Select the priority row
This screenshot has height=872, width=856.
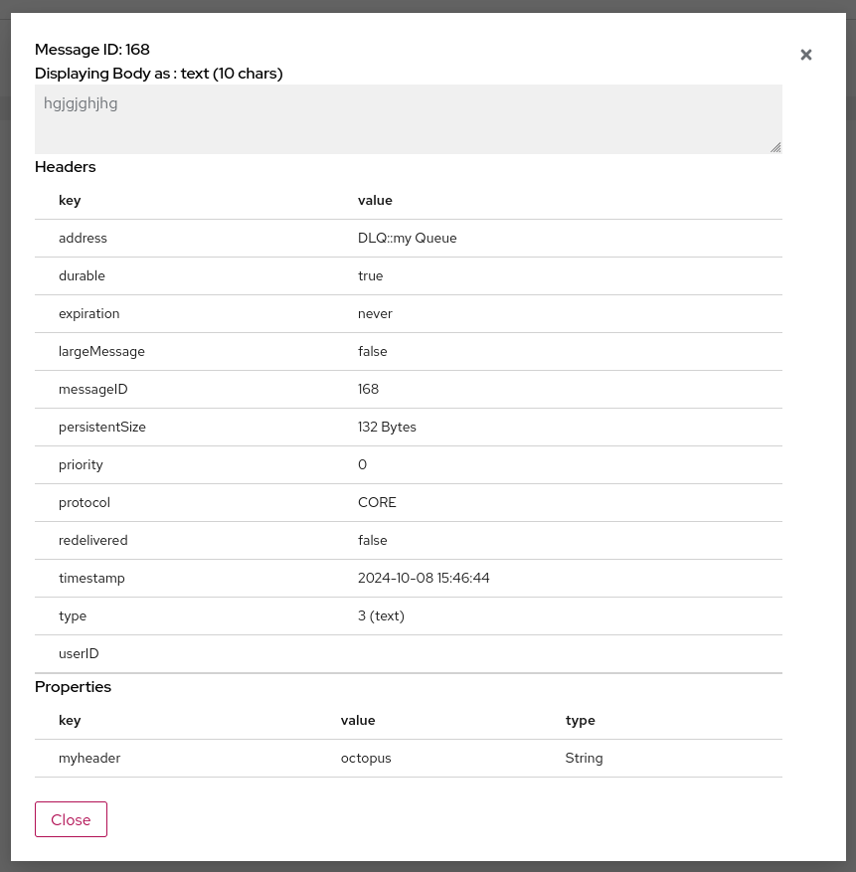point(81,464)
